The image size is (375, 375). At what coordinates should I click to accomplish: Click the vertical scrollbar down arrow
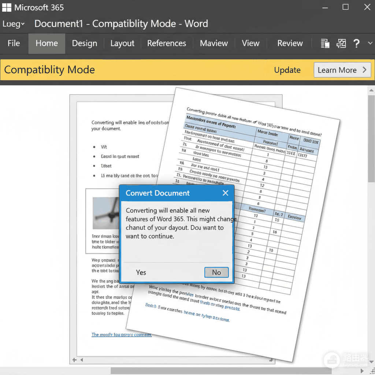[371, 361]
